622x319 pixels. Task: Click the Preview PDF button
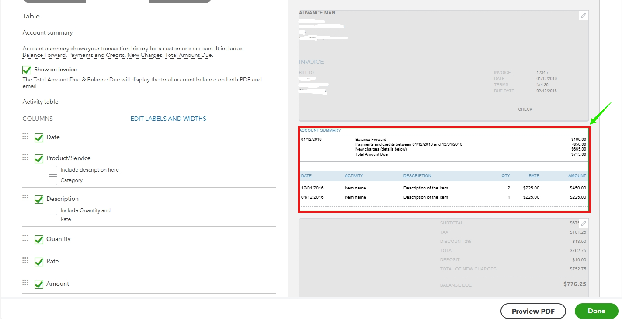point(533,311)
